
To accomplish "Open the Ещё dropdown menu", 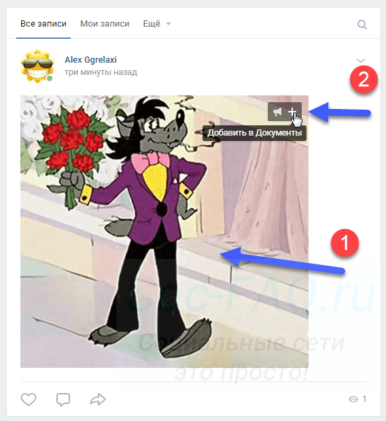I will tap(157, 24).
